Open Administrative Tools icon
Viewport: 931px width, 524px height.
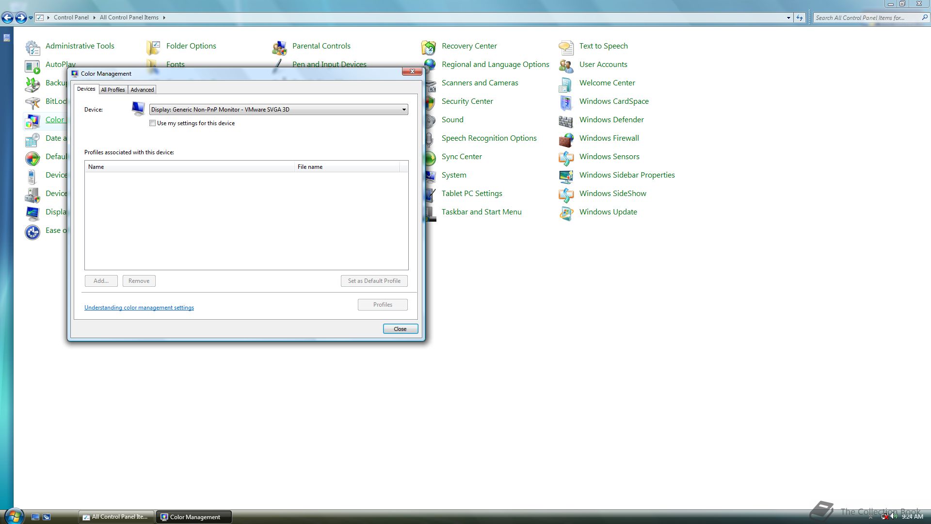pos(32,47)
